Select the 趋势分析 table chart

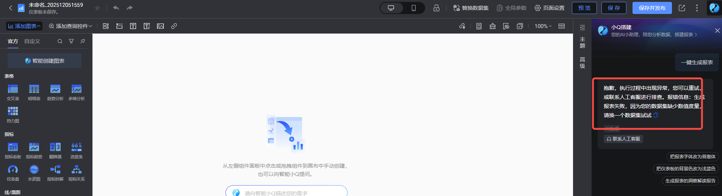(55, 93)
